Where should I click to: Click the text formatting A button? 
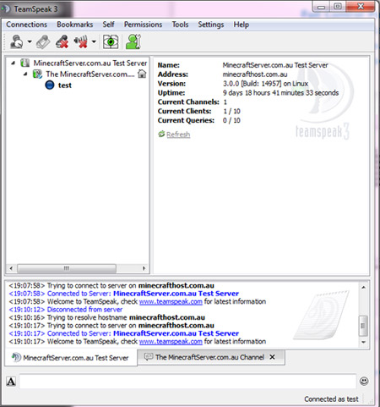(x=11, y=382)
